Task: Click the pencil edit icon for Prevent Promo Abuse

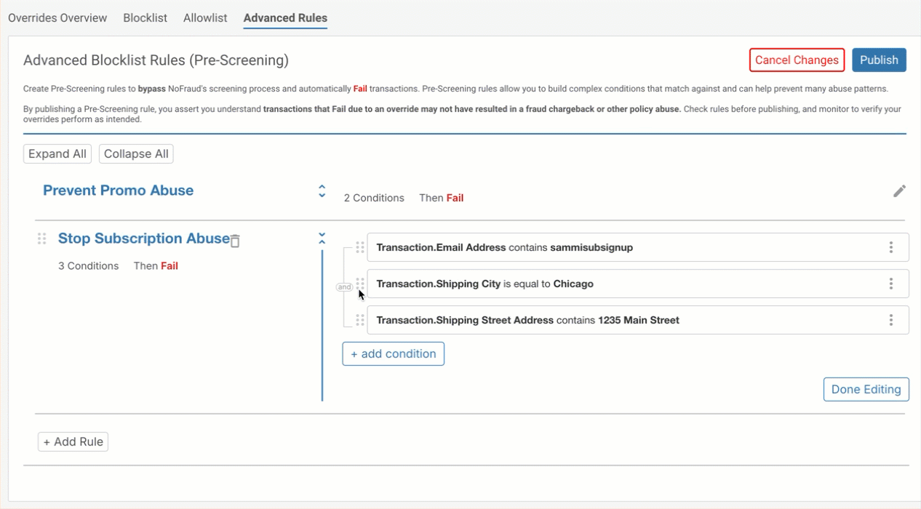Action: pos(899,191)
